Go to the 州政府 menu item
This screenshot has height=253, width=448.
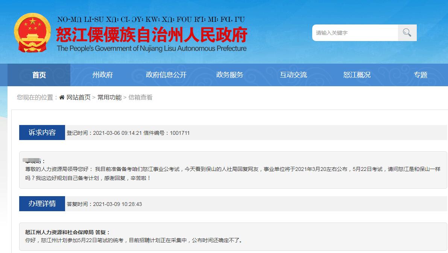click(x=103, y=75)
